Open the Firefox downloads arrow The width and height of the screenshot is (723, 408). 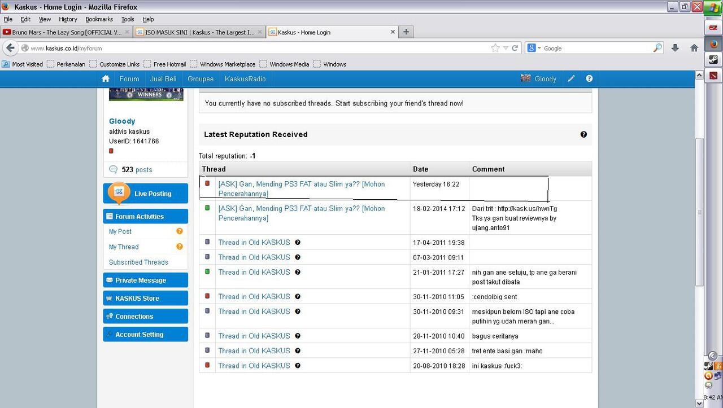click(675, 48)
